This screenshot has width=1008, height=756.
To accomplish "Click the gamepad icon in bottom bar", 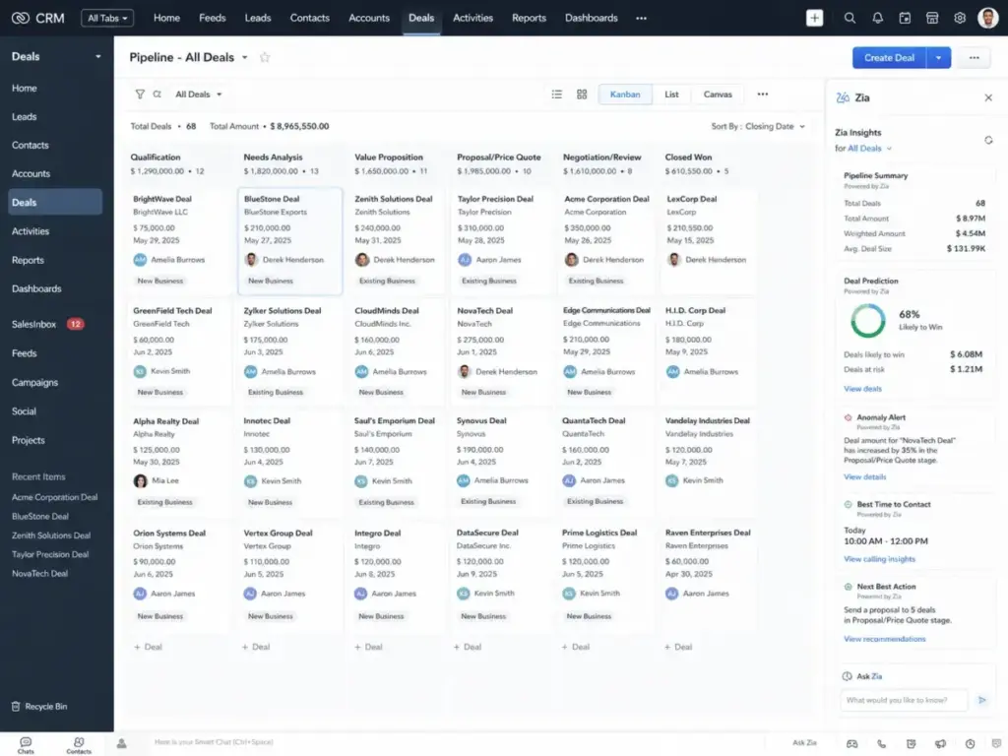I will (x=851, y=744).
